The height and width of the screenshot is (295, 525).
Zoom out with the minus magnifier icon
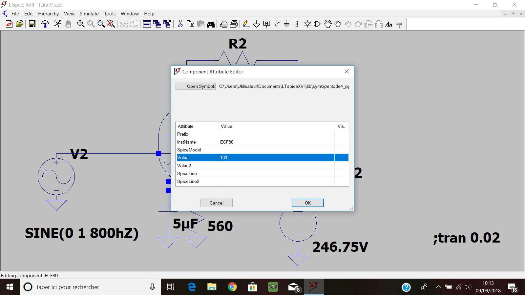coord(101,24)
